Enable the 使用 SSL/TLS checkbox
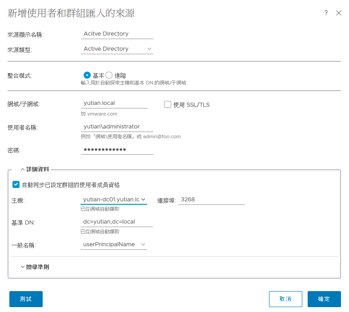 [167, 104]
